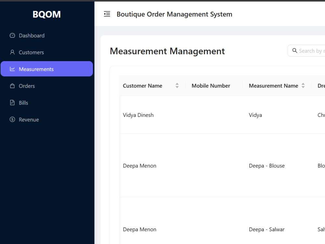
Task: Click the Orders shopping bag icon
Action: tap(12, 86)
